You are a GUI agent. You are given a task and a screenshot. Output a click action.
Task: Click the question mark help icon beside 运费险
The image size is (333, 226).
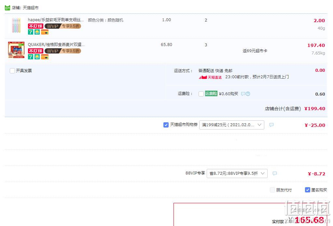pyautogui.click(x=248, y=94)
